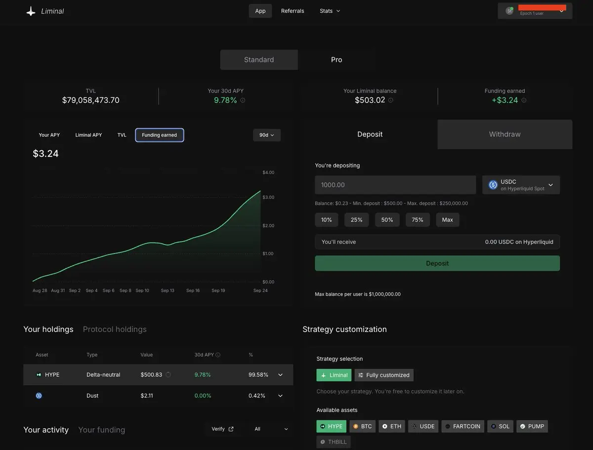
Task: Open the account dropdown in header
Action: click(535, 11)
